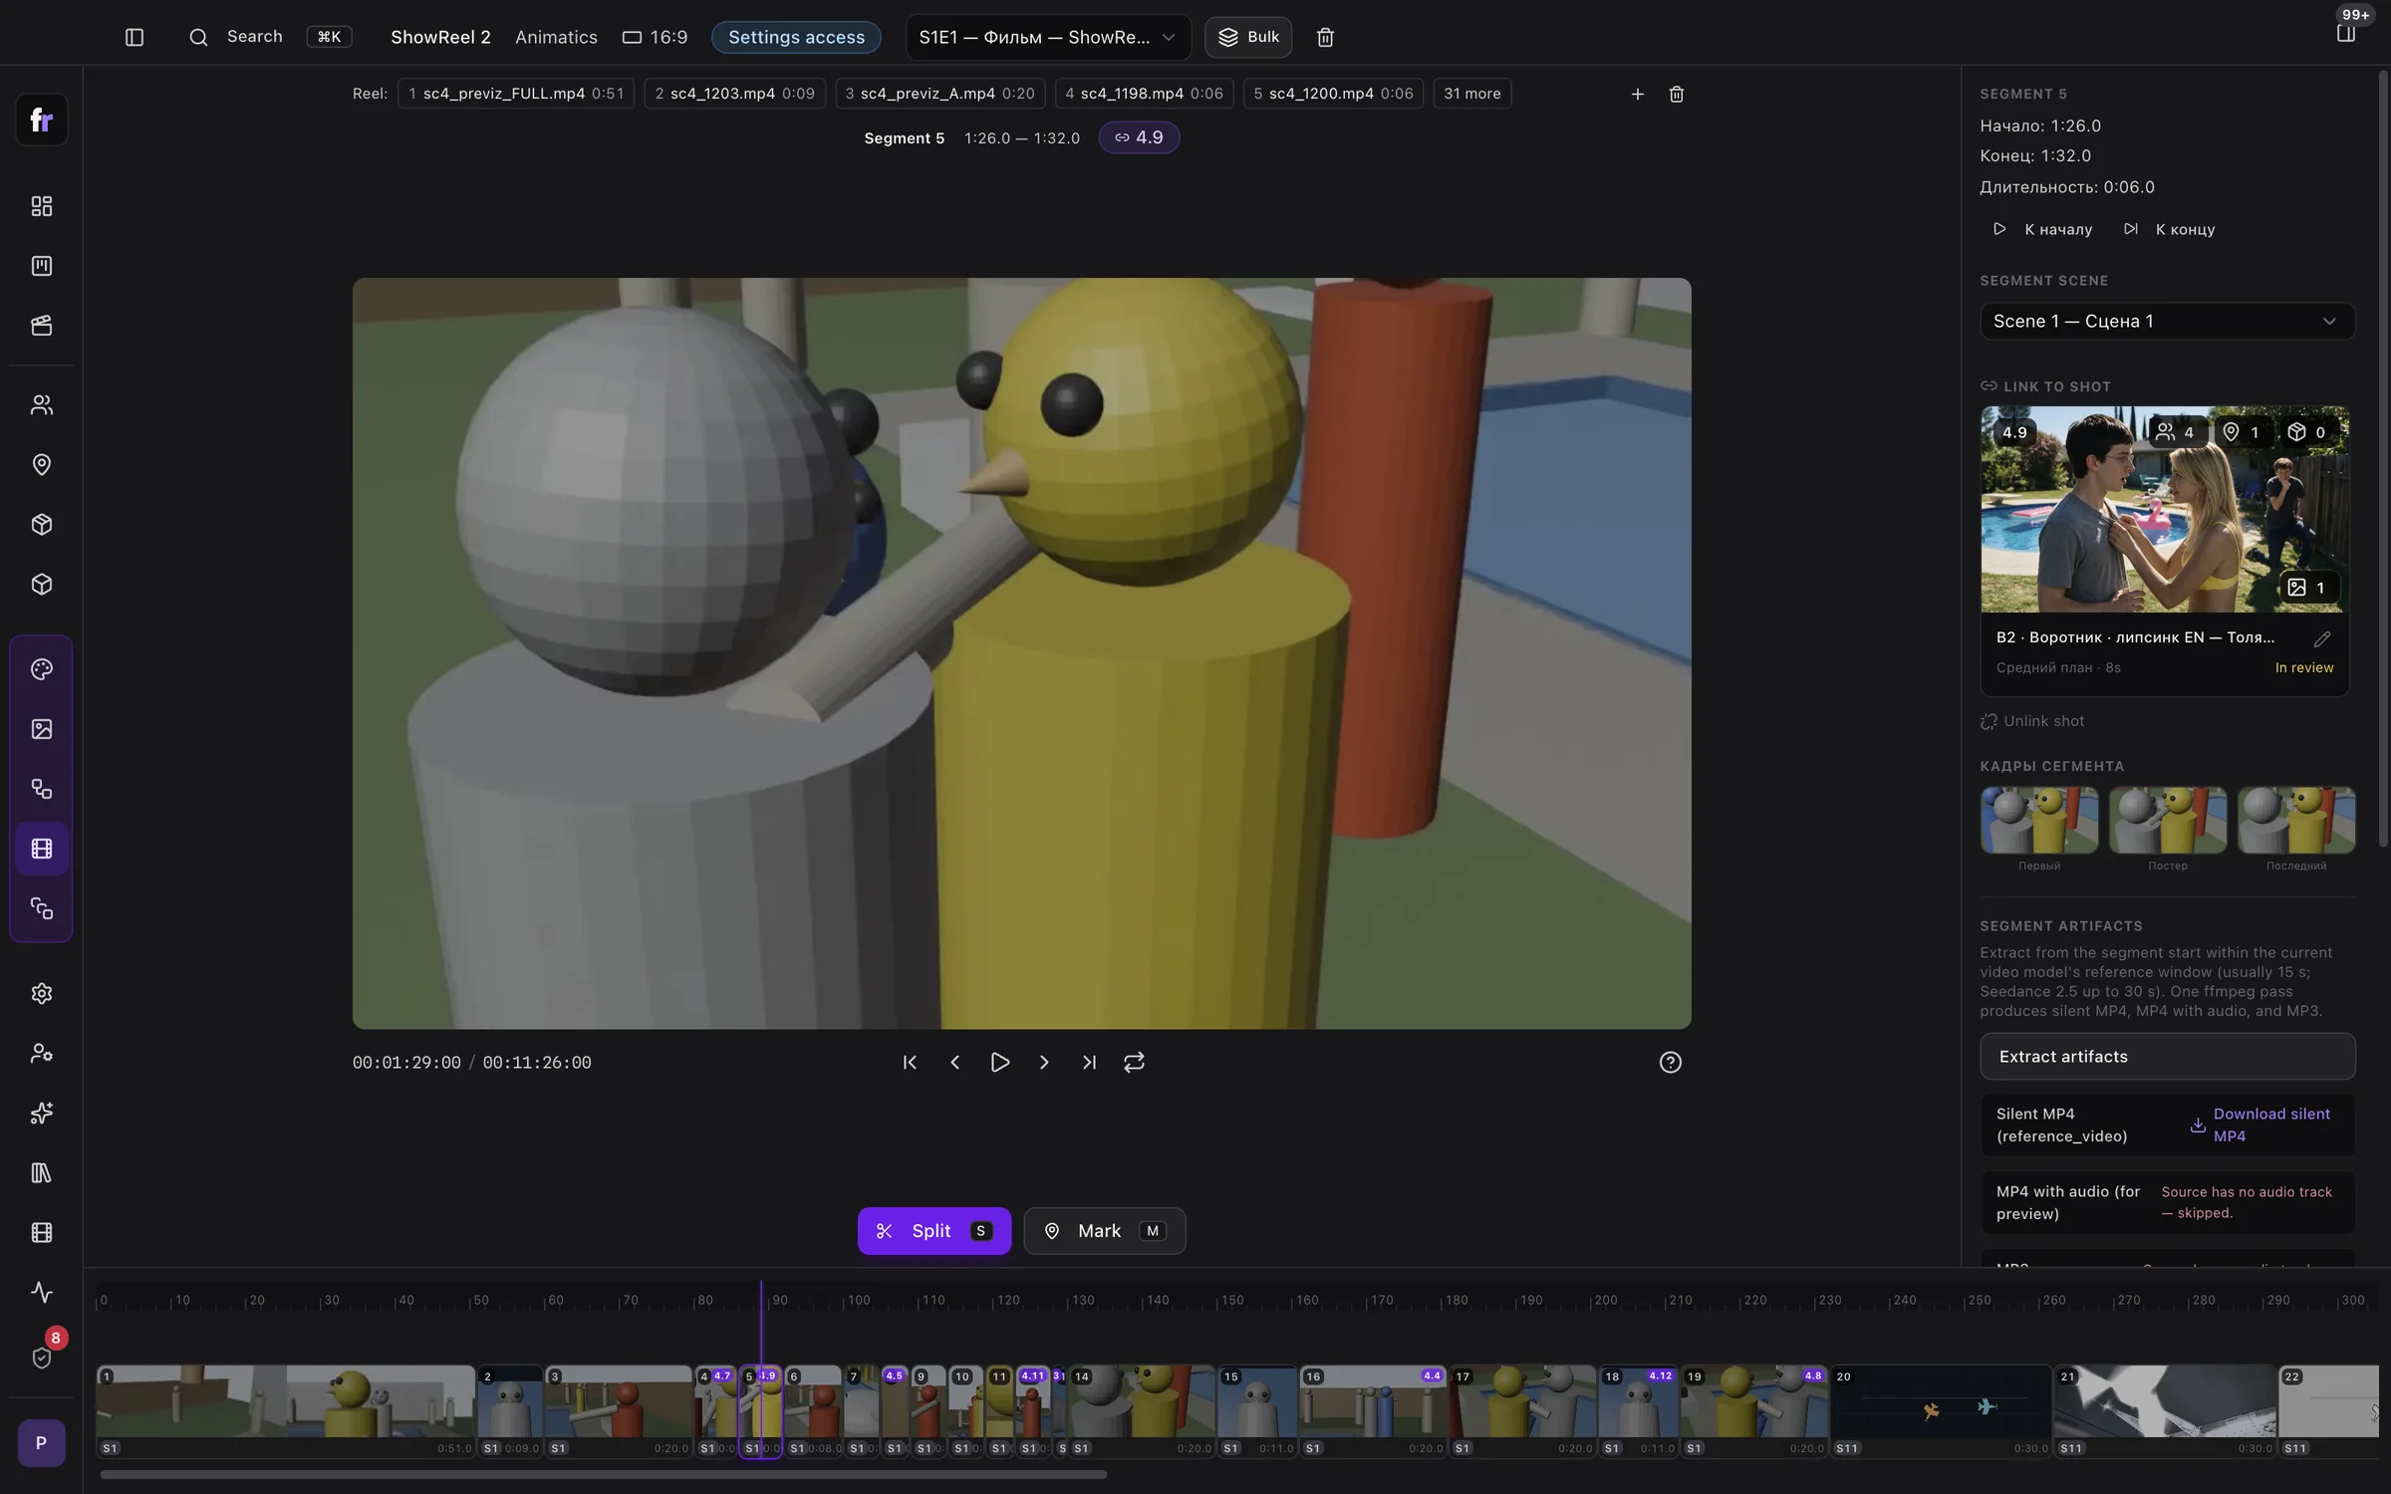The width and height of the screenshot is (2391, 1494).
Task: Open the dashboard grid icon in sidebar
Action: pos(42,206)
